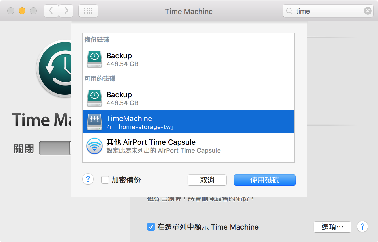Click the cancel button (取消)

point(207,180)
